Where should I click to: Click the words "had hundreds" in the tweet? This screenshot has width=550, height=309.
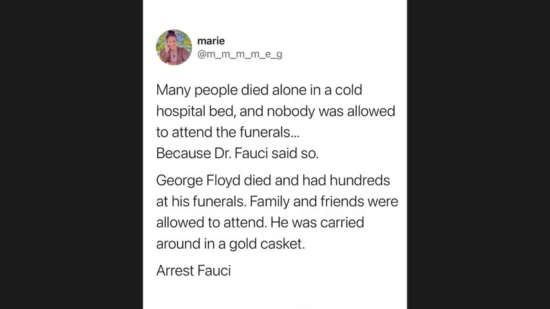point(346,181)
